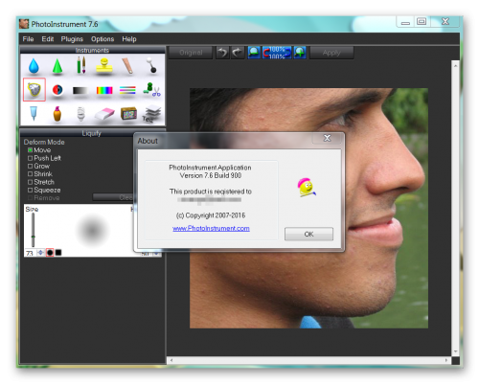Image resolution: width=479 pixels, height=384 pixels.
Task: Click the About dialog smiley mascot icon
Action: (307, 188)
